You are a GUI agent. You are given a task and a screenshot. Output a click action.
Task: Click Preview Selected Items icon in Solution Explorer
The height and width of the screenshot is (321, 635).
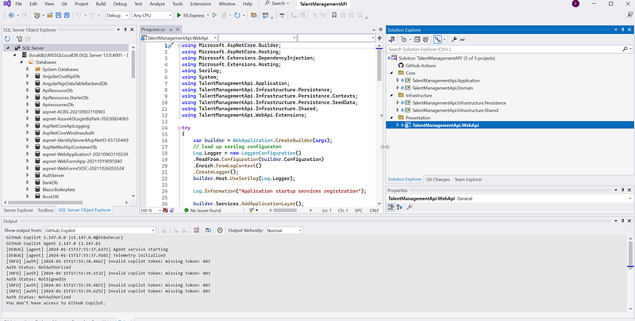point(463,39)
